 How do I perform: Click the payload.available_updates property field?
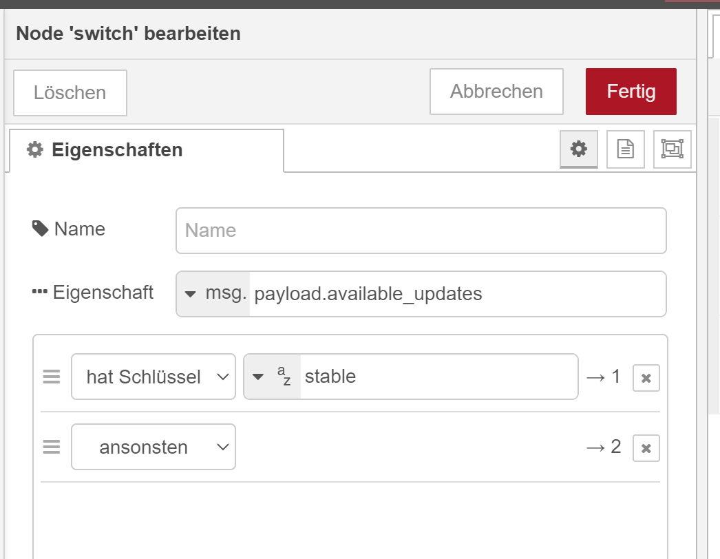point(458,294)
